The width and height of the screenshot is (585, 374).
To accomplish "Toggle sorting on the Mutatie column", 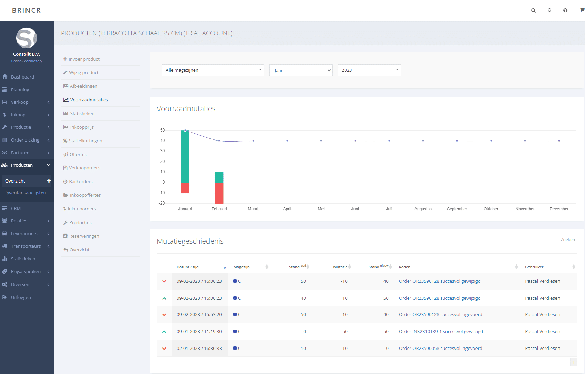I will 341,267.
